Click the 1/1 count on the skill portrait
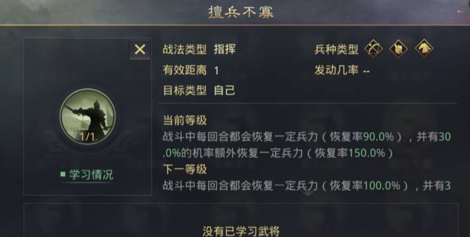The image size is (470, 237). tap(88, 136)
